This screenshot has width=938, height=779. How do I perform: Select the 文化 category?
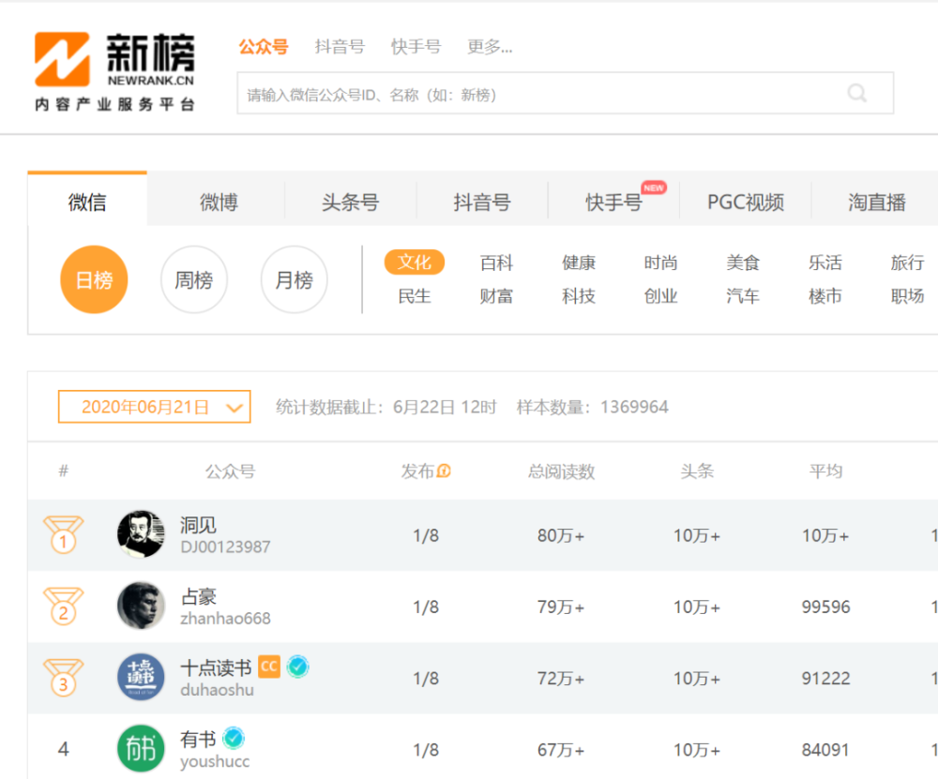click(x=414, y=262)
